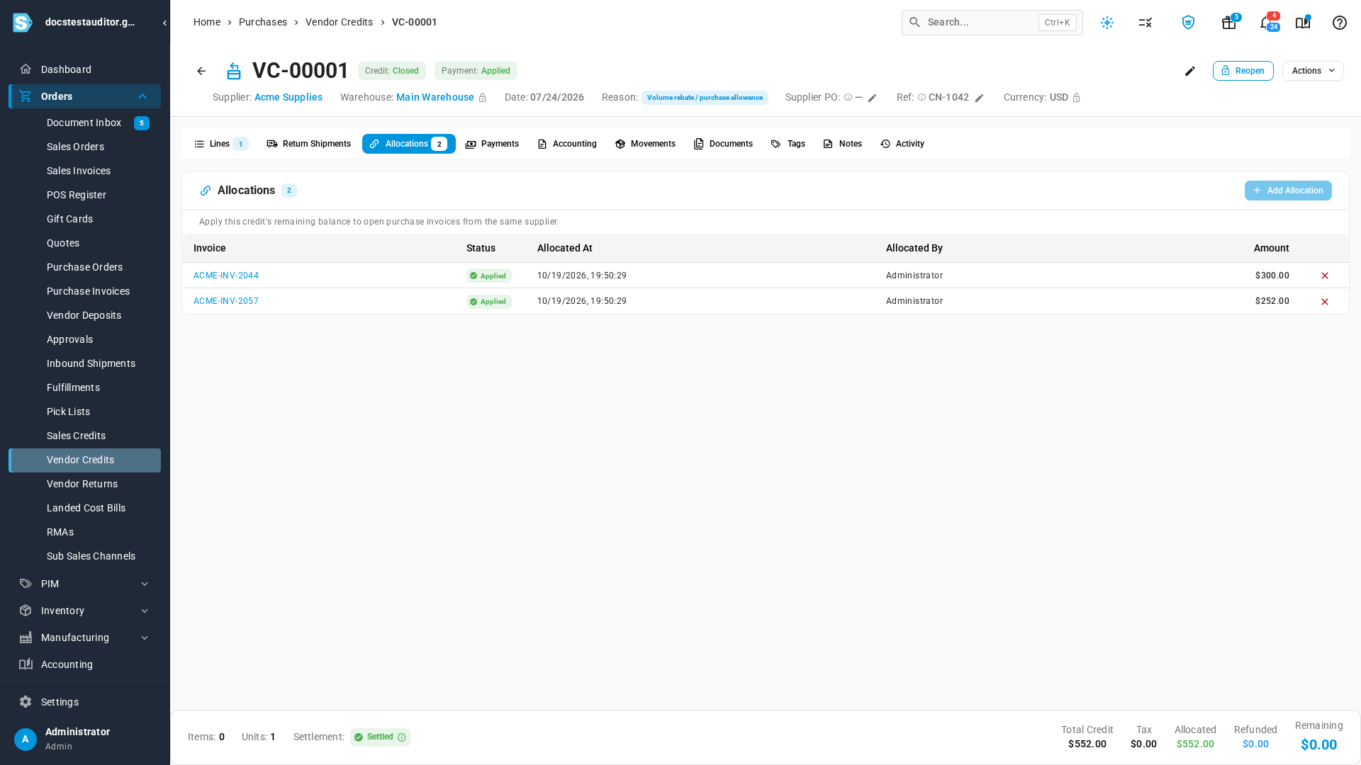Viewport: 1361px width, 765px height.
Task: Click the back arrow beside VC-00001
Action: 201,71
